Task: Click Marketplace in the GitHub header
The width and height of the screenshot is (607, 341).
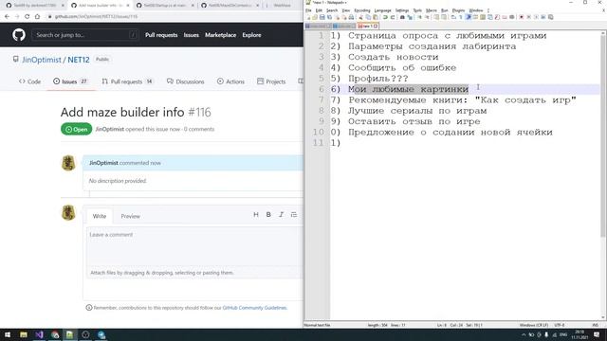Action: point(221,35)
